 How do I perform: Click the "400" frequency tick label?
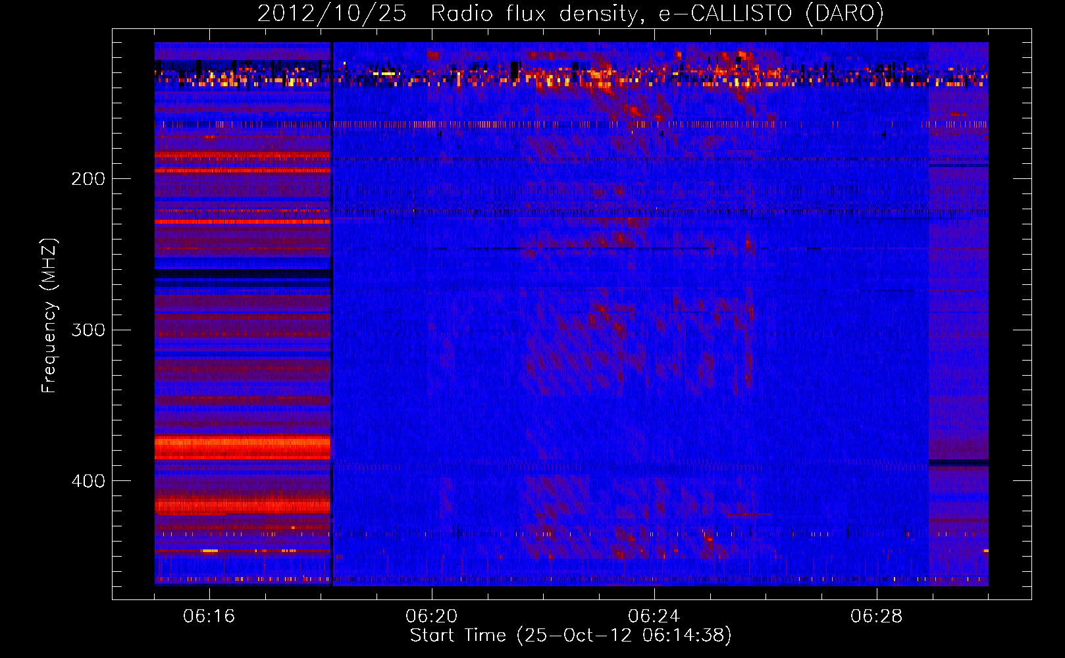tap(88, 481)
